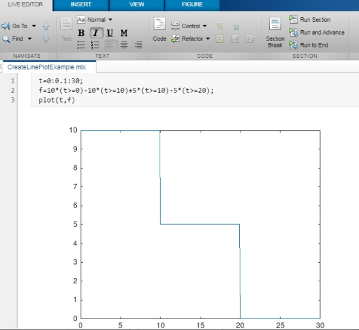Click code line 2 starting f=10*(t>=0)
This screenshot has width=359, height=330.
tap(126, 90)
